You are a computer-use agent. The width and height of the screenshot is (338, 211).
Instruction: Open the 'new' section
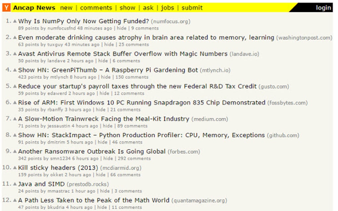pyautogui.click(x=67, y=8)
